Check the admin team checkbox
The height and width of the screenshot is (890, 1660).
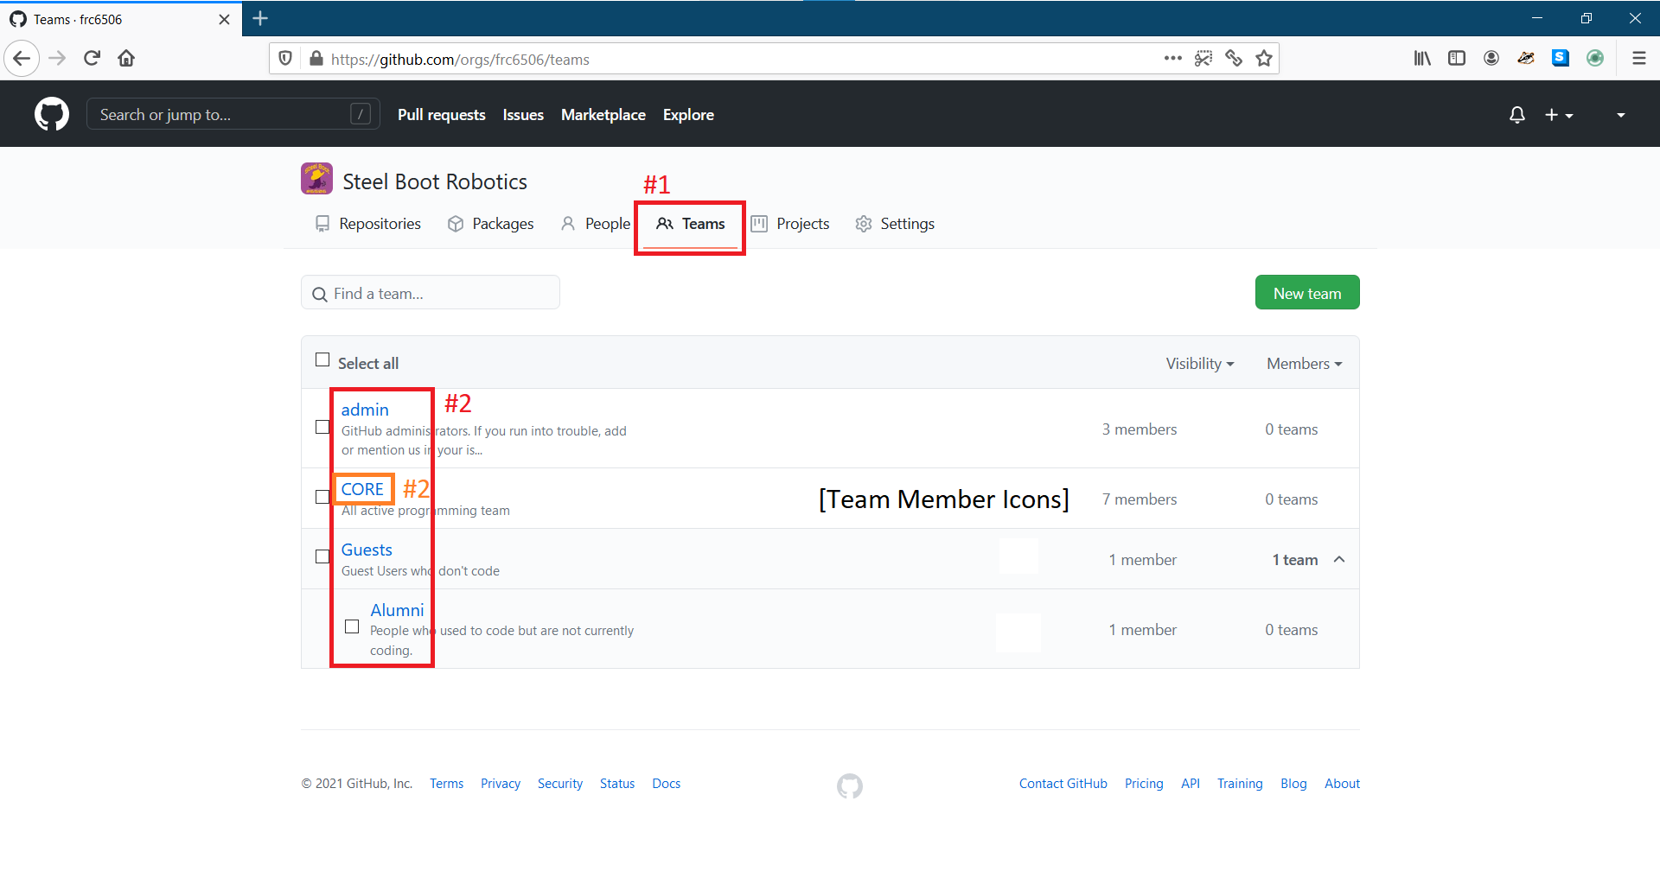click(322, 427)
